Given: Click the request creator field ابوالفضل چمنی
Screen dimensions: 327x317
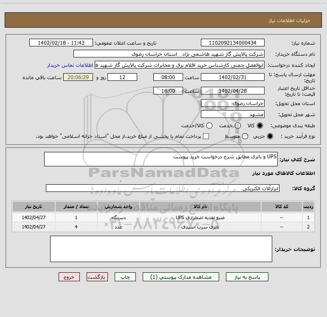Looking at the screenshot, I should (x=180, y=65).
